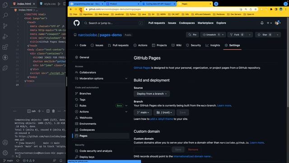289x163 pixels.
Task: Open user avatar menu on GitHub
Action: [278, 23]
